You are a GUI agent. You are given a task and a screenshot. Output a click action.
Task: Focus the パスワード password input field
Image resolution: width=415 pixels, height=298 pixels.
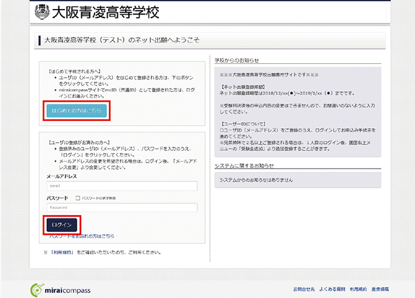coord(122,208)
